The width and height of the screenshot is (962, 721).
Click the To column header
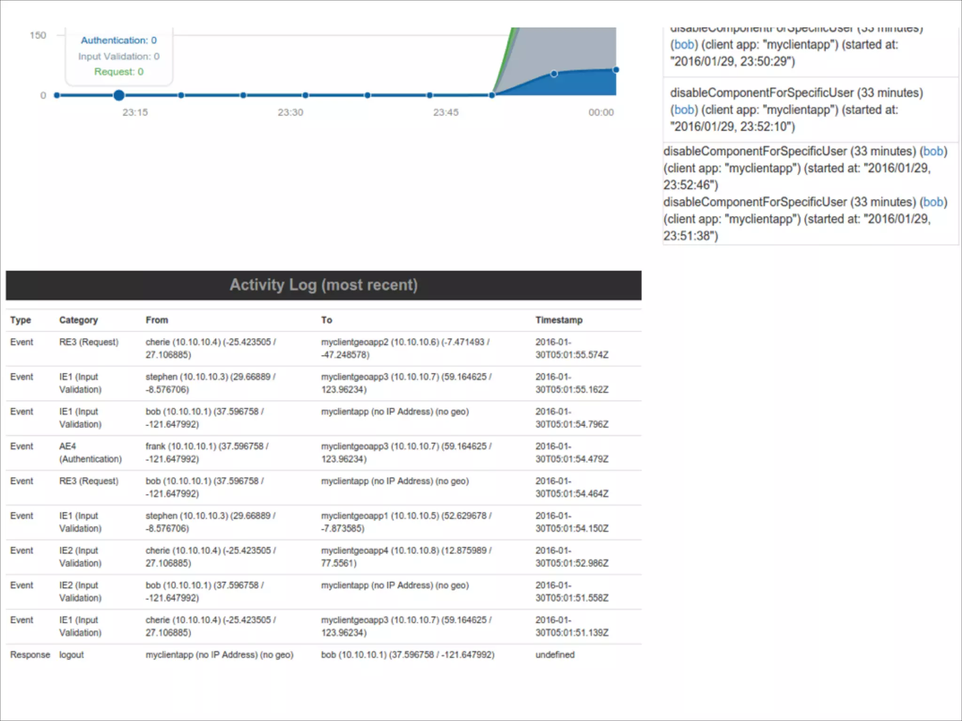(x=326, y=320)
